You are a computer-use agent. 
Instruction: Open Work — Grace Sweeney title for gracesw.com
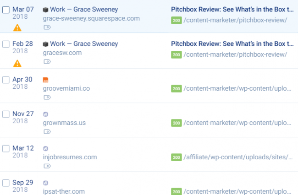pos(84,44)
